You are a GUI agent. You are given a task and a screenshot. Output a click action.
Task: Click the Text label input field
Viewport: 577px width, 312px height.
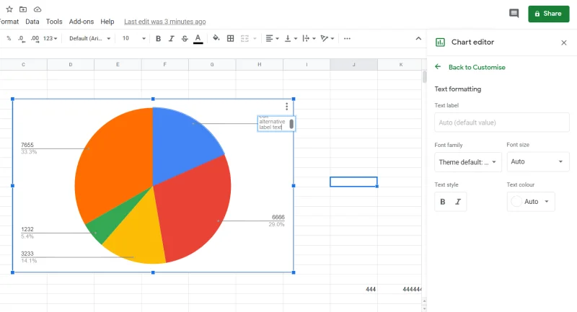coord(501,122)
